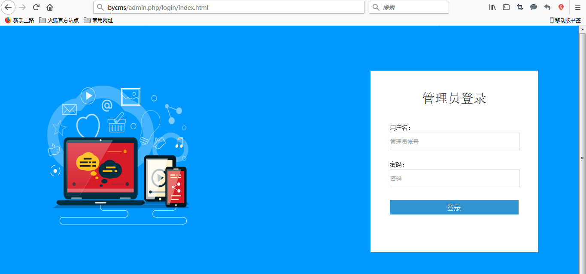Screen dimensions: 586x274
Task: Click the scrollbar up arrow
Action: coord(583,30)
